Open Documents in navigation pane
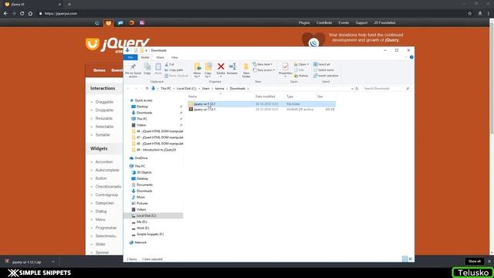This screenshot has height=278, width=494. tap(144, 185)
